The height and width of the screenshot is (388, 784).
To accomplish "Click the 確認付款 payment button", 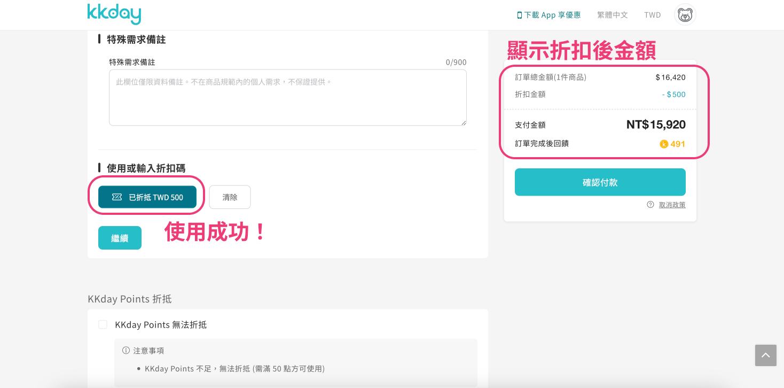I will click(x=600, y=182).
